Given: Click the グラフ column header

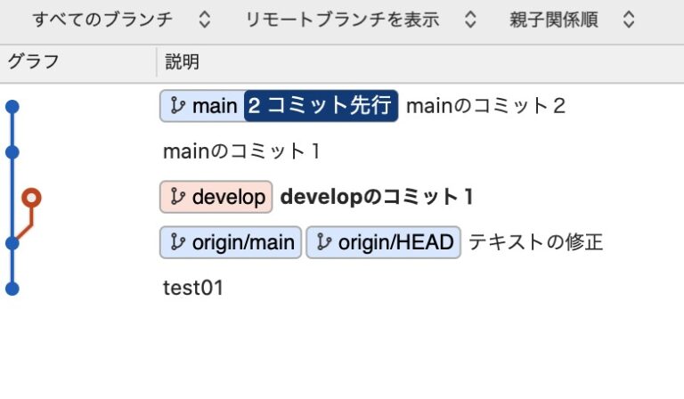Looking at the screenshot, I should click(34, 62).
